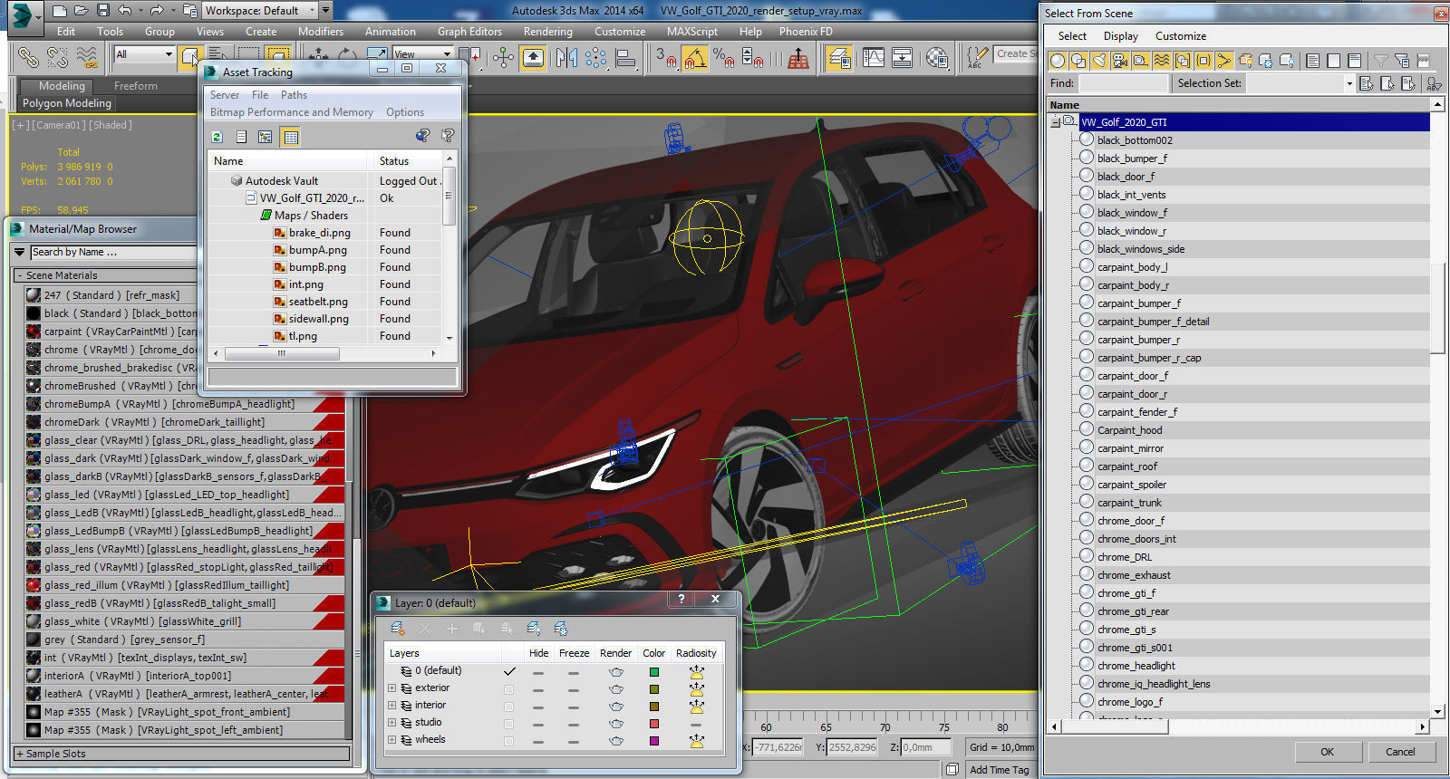Toggle Display Shapes filter in Select From Scene
The height and width of the screenshot is (779, 1450).
(x=1078, y=61)
